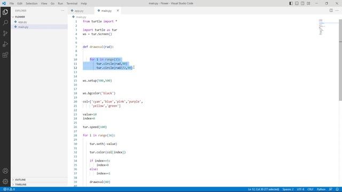Click the from turtle import * line
This screenshot has width=342, height=192.
click(100, 21)
